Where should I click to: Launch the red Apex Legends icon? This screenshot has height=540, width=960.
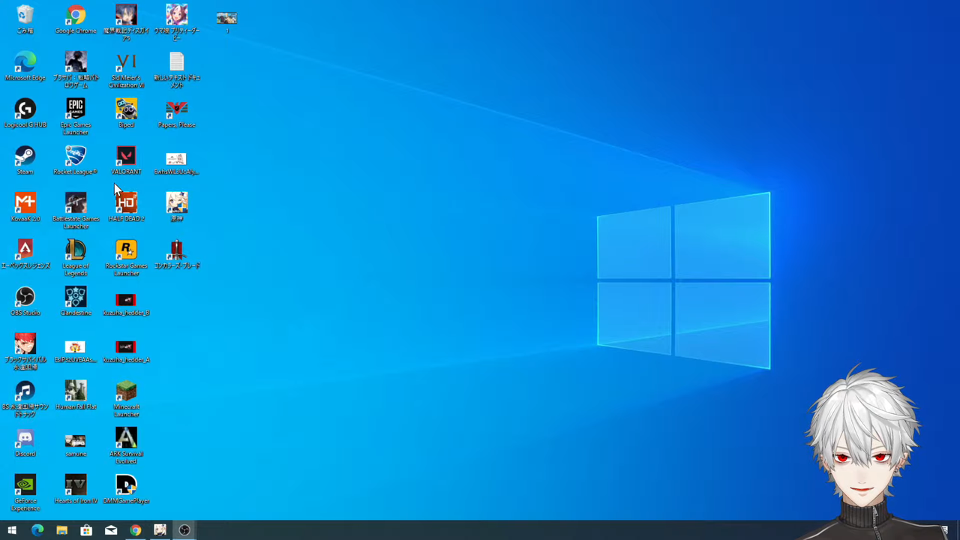coord(25,255)
